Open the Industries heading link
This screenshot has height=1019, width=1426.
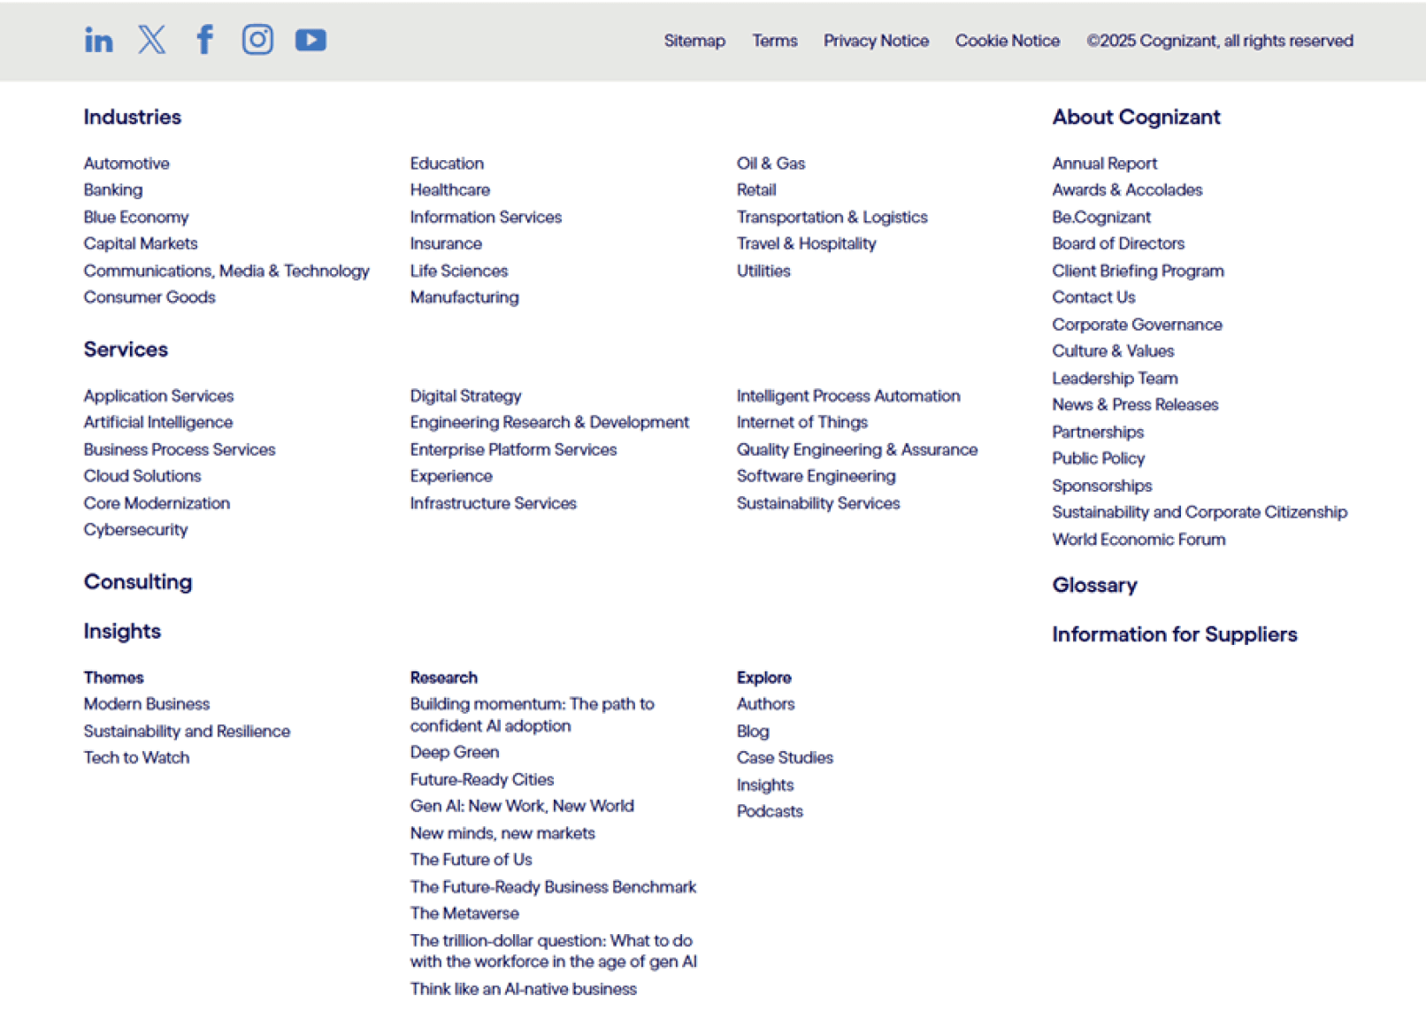click(133, 117)
